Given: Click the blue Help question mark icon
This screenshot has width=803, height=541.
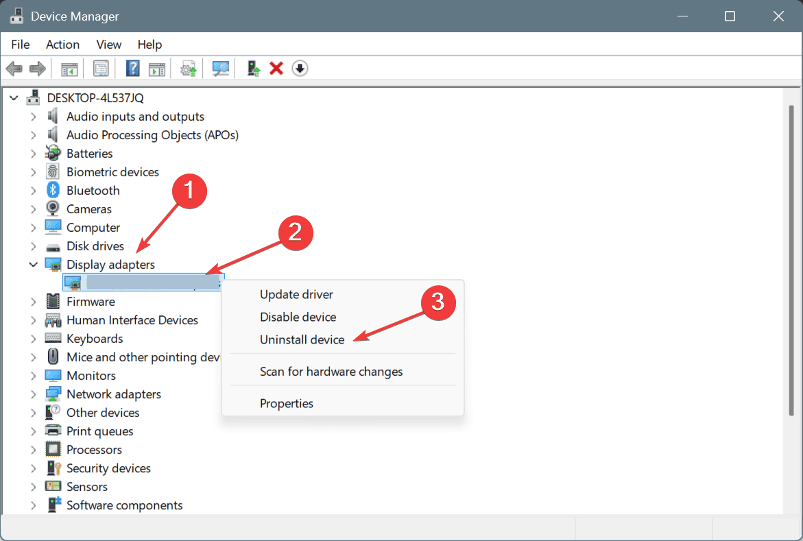Looking at the screenshot, I should pyautogui.click(x=132, y=68).
